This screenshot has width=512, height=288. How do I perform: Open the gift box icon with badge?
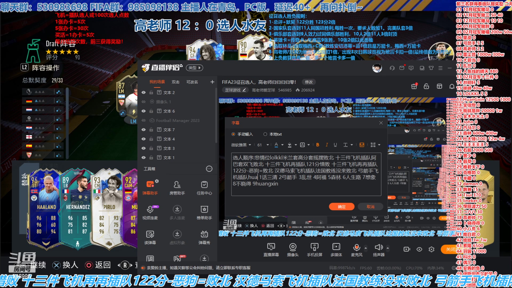pos(414,86)
